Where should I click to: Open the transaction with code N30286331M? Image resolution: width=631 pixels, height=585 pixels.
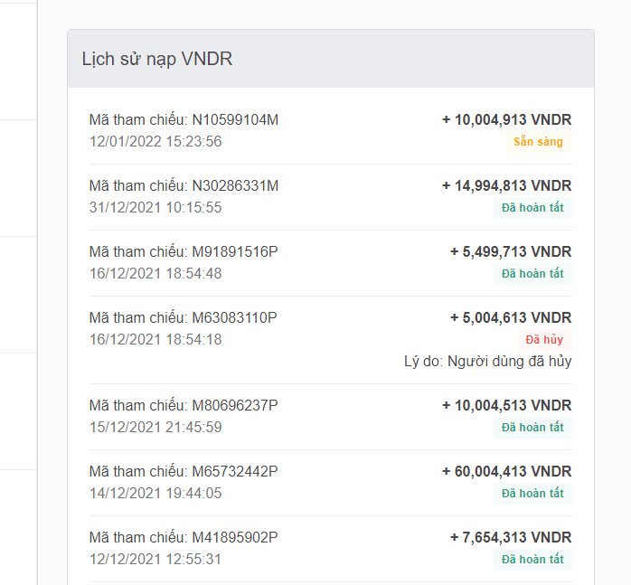tap(330, 197)
